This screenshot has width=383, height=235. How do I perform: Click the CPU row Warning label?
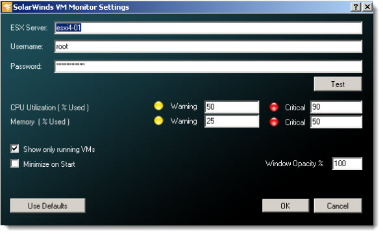click(184, 106)
